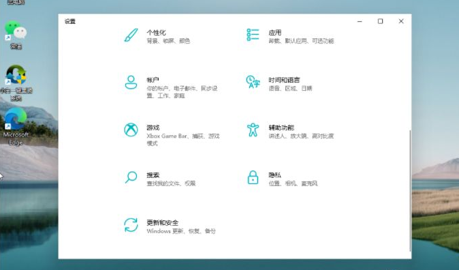Click 查找我的文件、权限 description text
This screenshot has width=459, height=270.
pyautogui.click(x=171, y=183)
